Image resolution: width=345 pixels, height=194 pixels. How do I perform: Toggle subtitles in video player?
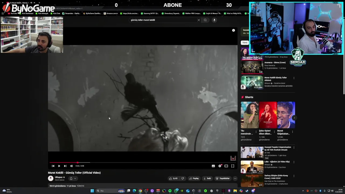point(213,166)
